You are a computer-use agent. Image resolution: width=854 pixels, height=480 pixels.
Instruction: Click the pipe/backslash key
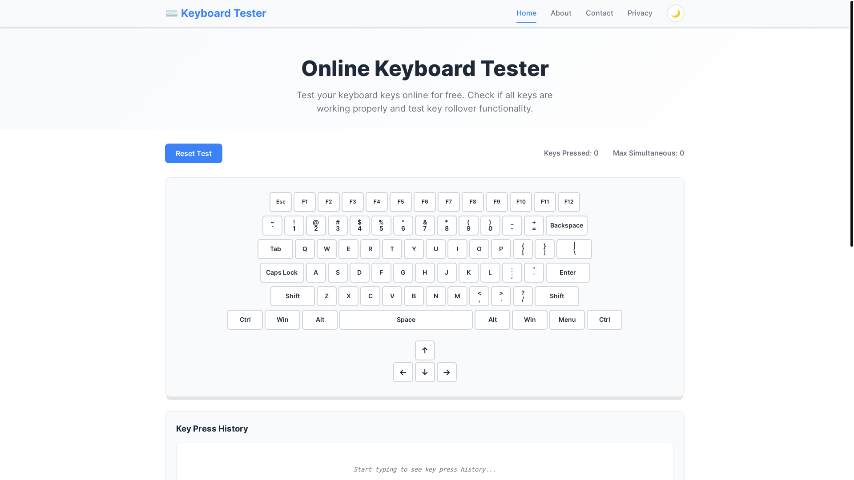coord(574,249)
